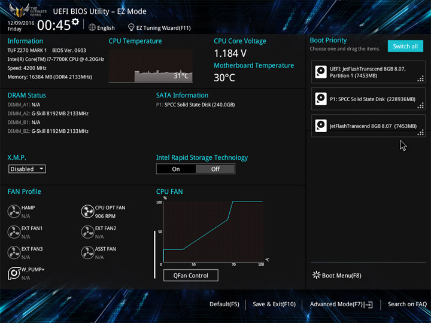Grab the drag handle on JetFlashTranscend 7453MB item
This screenshot has height=323, width=431.
coord(421,133)
